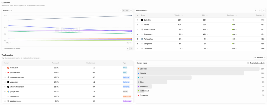Click Mansur Gavriel brand name text
267x105 pixels.
tap(149, 30)
